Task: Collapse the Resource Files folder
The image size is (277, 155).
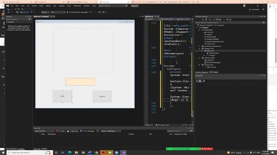Action: tap(200, 58)
